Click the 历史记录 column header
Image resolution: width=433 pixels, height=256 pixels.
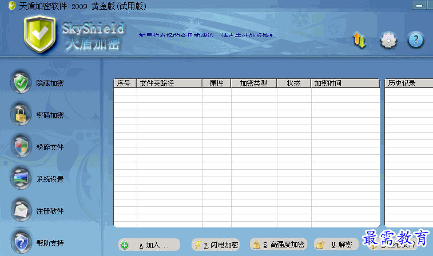click(409, 83)
